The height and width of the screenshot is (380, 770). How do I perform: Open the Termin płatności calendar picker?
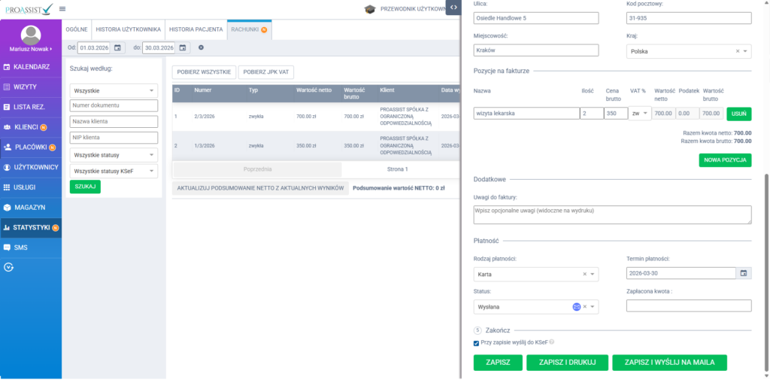point(744,273)
